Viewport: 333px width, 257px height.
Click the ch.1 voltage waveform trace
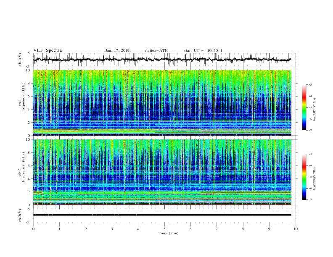click(x=162, y=60)
